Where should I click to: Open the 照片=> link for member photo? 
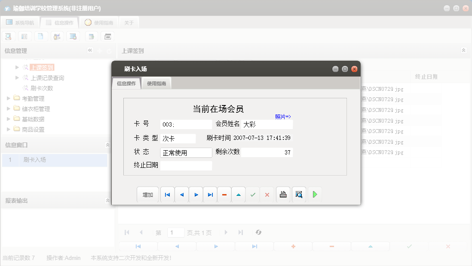[x=282, y=117]
